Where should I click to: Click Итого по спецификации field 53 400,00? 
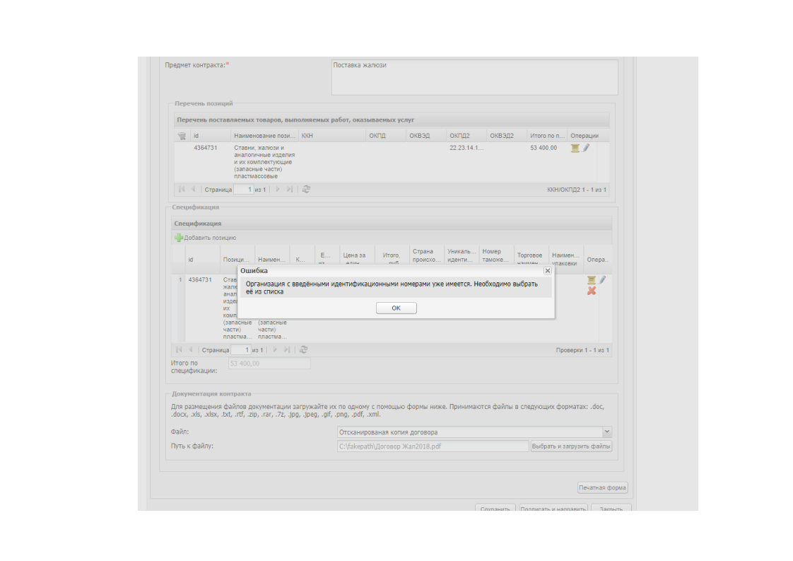269,364
